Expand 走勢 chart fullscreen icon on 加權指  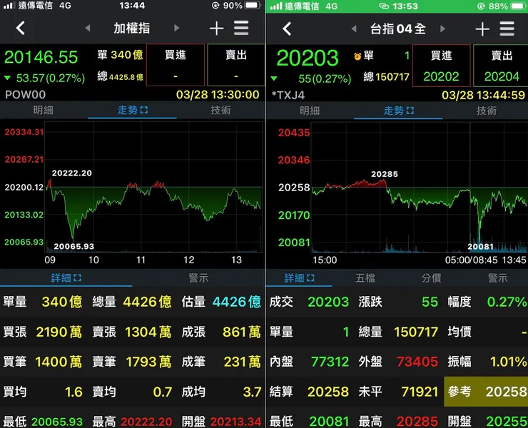tap(144, 110)
